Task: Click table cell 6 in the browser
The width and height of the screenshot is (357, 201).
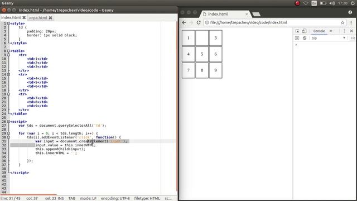Action: pos(215,54)
